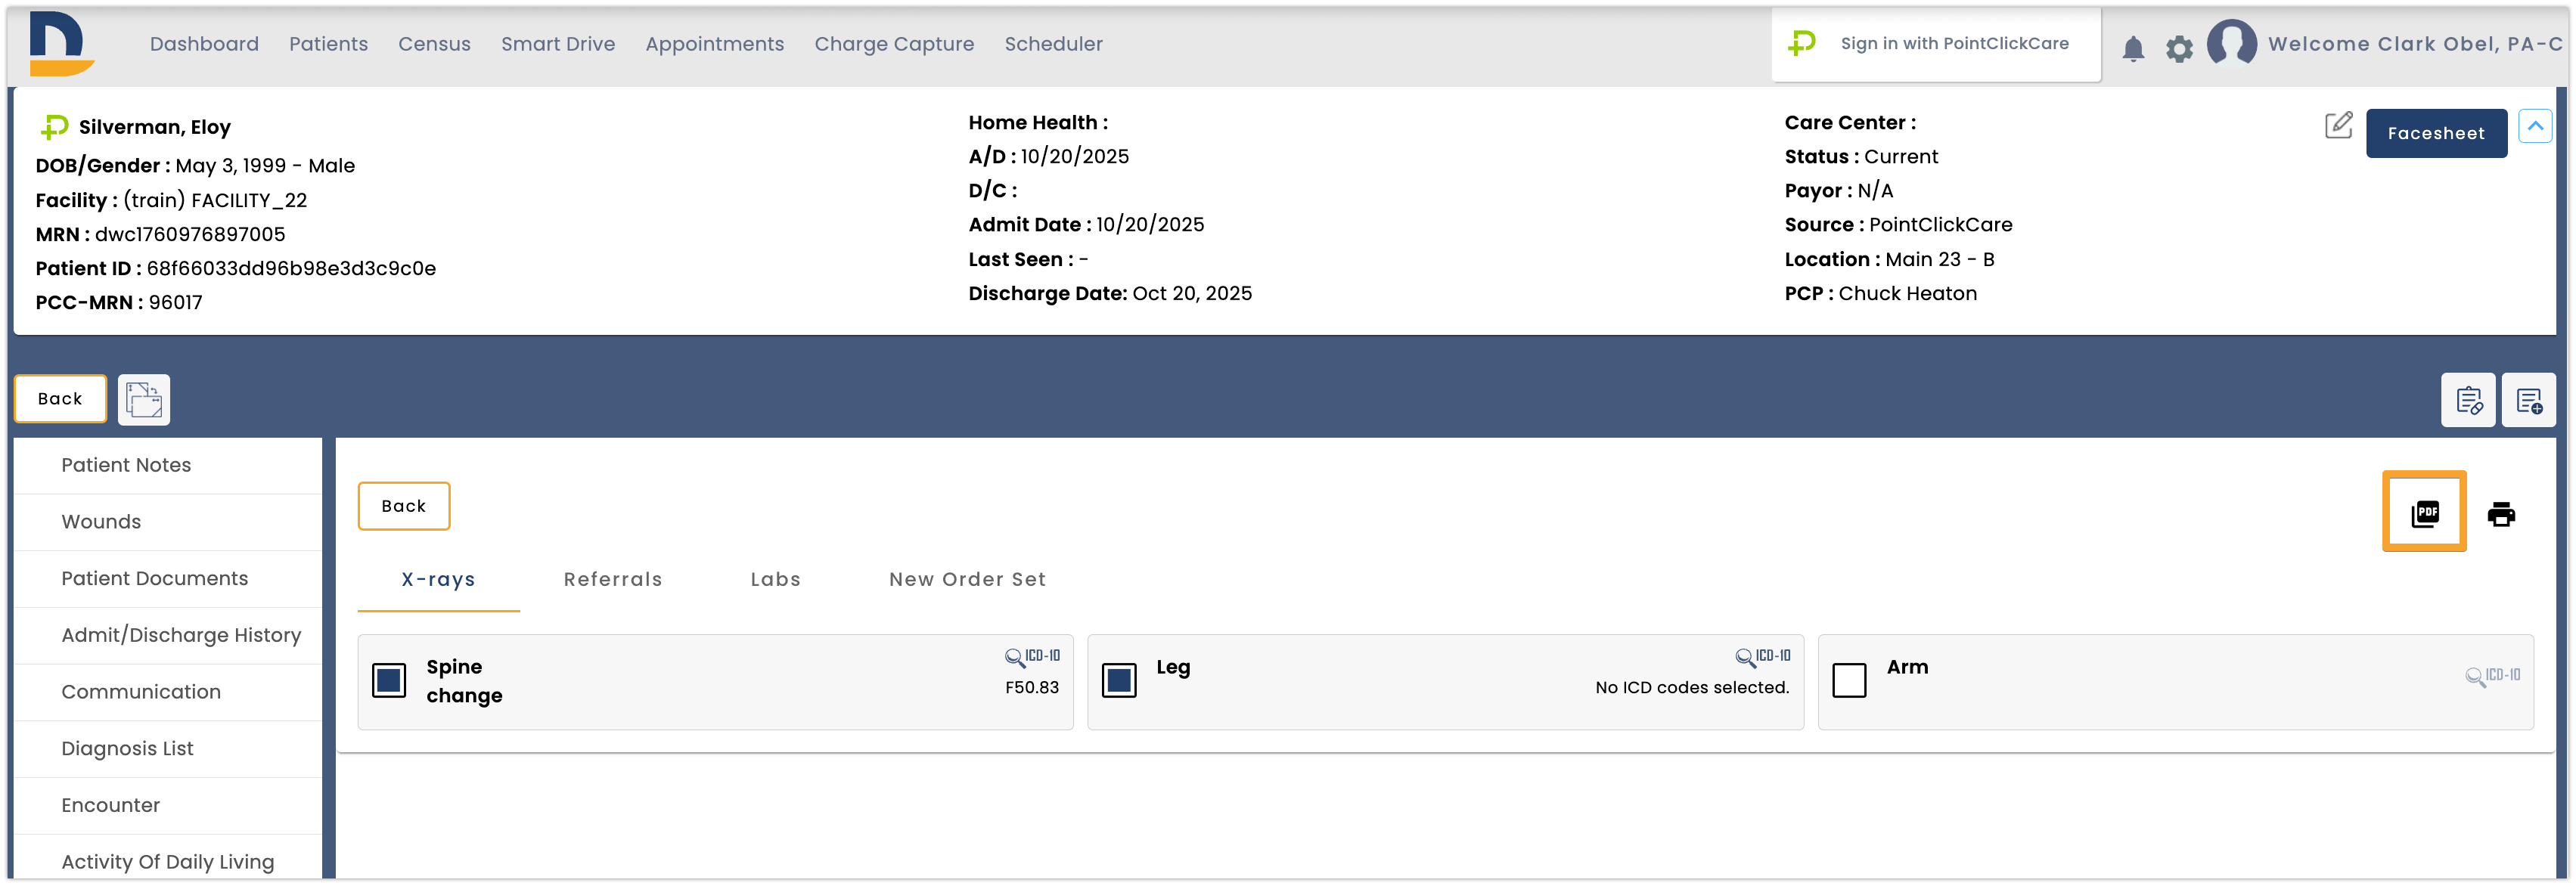Open ICD-10 lookup on the Leg card
This screenshot has width=2576, height=886.
(1762, 657)
